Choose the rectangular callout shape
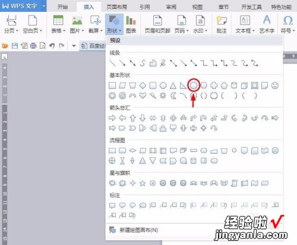This screenshot has height=245, width=297. [x=112, y=205]
